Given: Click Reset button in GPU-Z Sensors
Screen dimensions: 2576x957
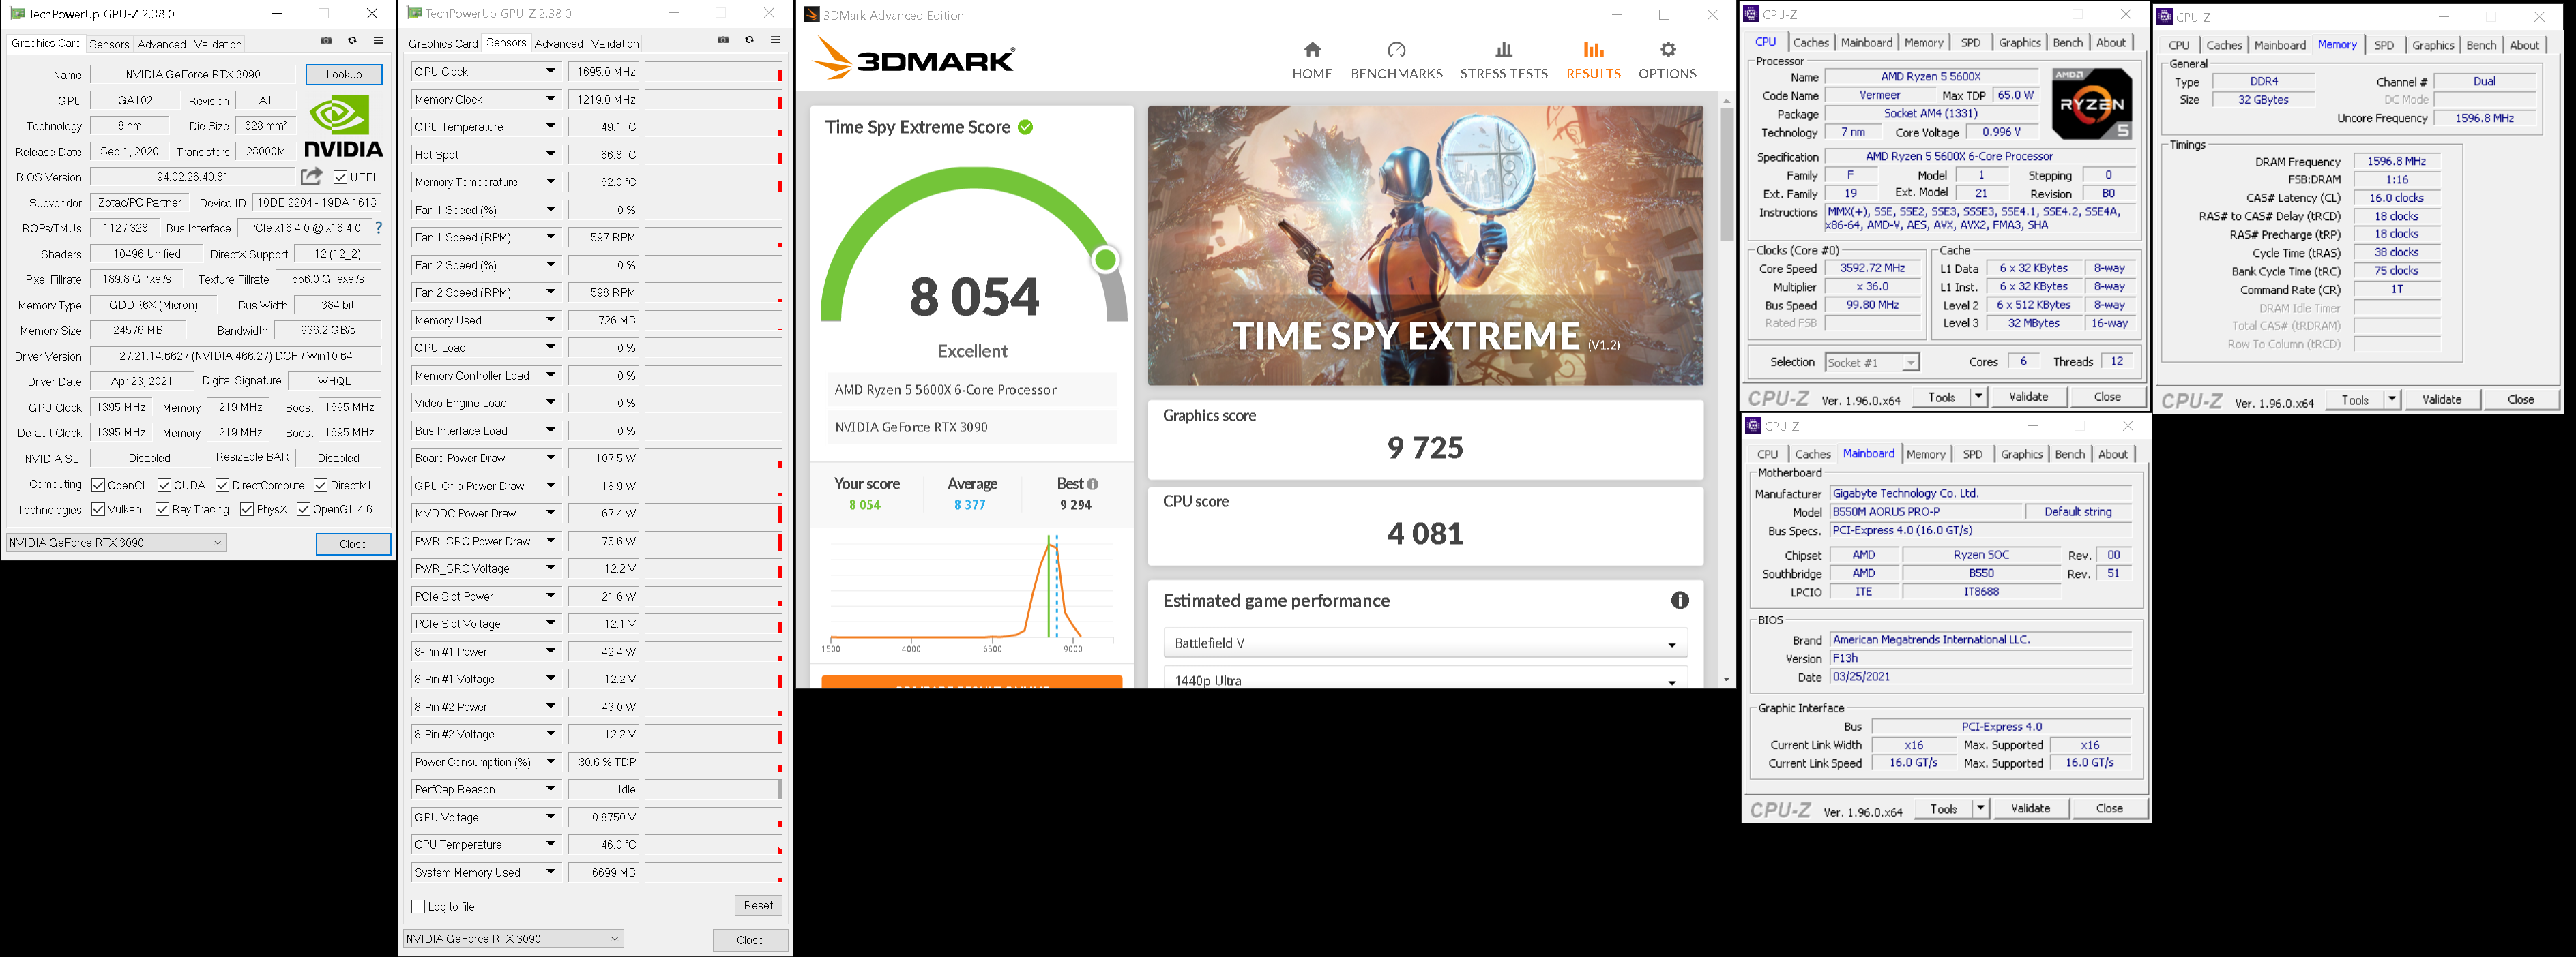Looking at the screenshot, I should (758, 905).
